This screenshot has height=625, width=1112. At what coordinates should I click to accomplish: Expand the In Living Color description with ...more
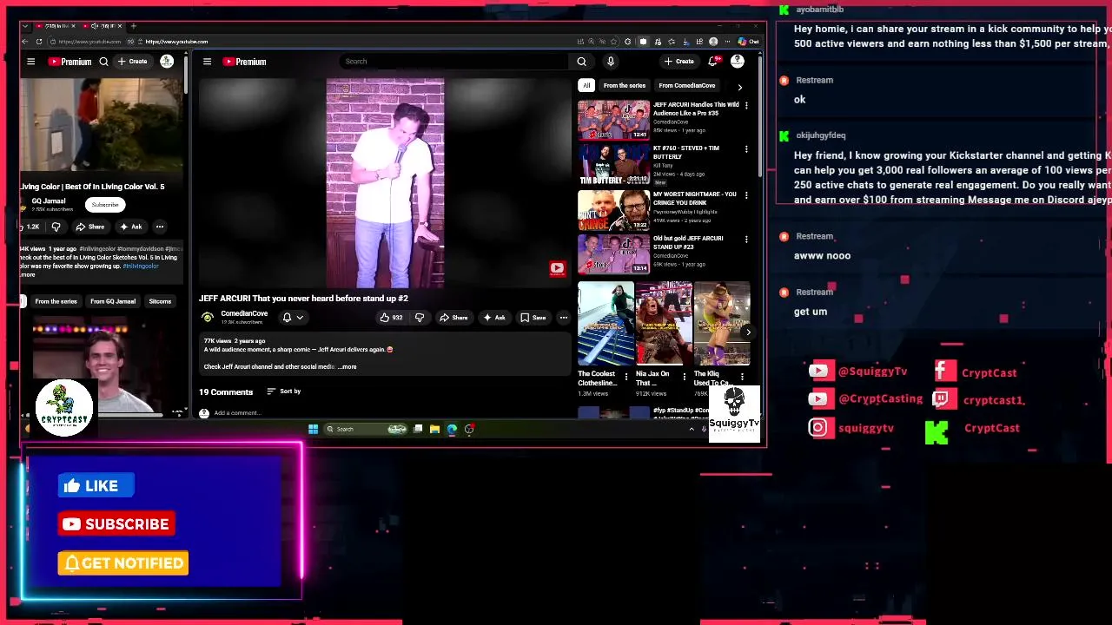pyautogui.click(x=28, y=274)
